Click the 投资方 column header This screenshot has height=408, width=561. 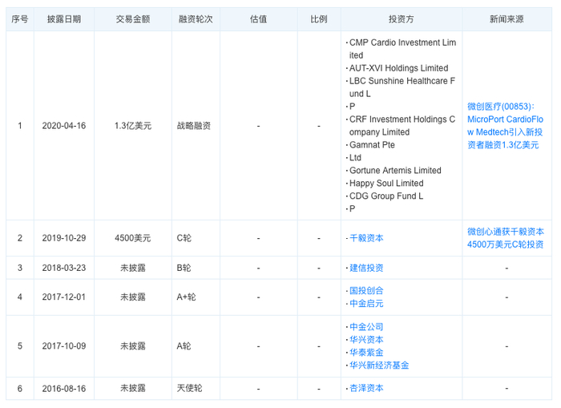coord(401,19)
